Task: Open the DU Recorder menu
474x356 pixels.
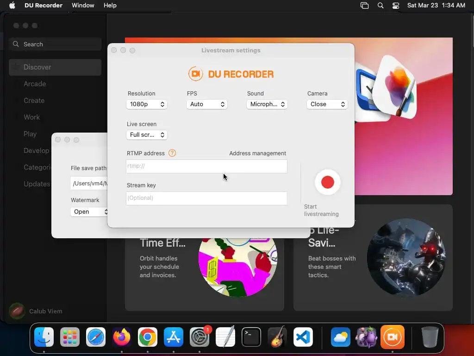Action: click(x=43, y=5)
